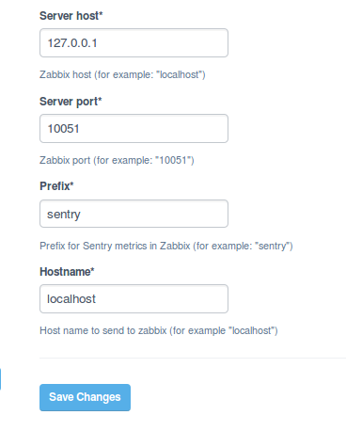Click the Zabbix host example help text

tap(122, 74)
